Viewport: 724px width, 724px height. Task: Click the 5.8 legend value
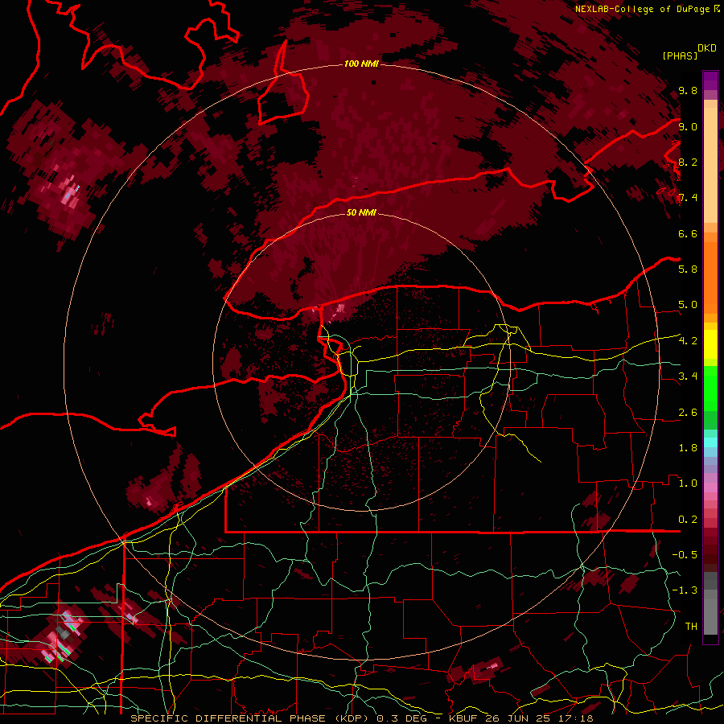point(688,269)
